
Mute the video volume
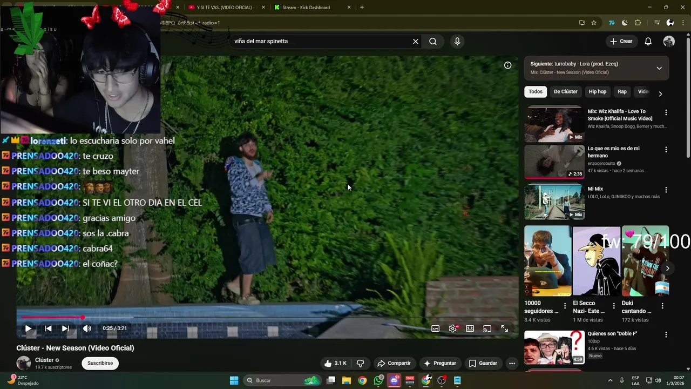click(87, 328)
